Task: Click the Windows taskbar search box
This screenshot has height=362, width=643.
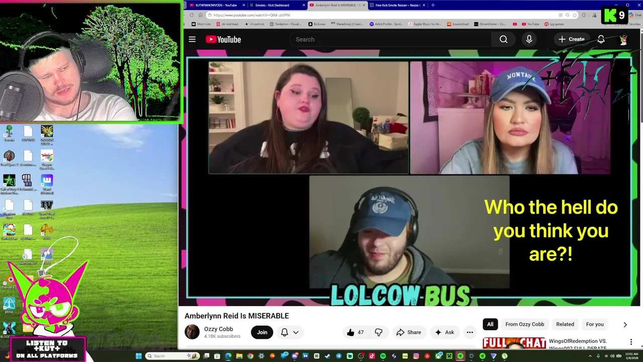Action: tap(171, 356)
